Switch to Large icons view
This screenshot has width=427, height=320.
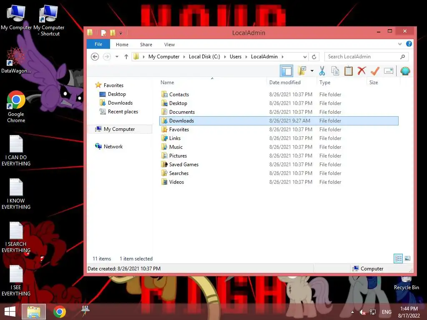[x=407, y=258]
